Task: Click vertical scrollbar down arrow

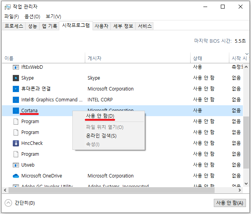Action: click(246, 183)
